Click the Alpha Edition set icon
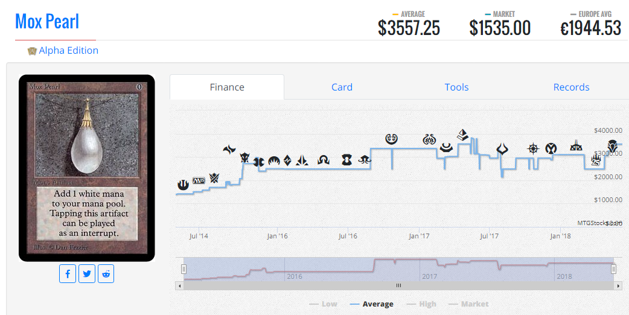Viewport: 629px width, 315px height. click(31, 51)
